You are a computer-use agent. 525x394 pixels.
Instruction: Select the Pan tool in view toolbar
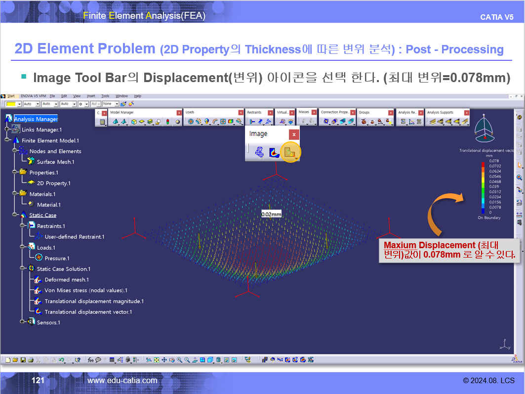point(164,360)
